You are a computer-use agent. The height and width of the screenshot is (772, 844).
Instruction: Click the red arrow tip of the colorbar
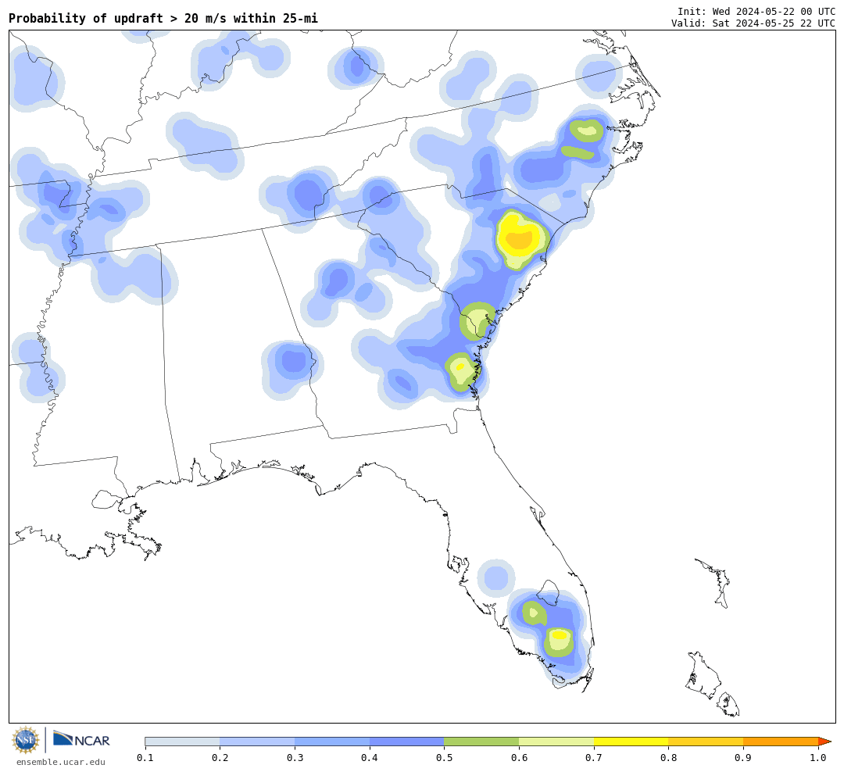(x=824, y=742)
